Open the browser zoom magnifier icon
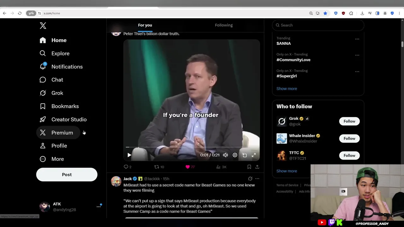Image resolution: width=404 pixels, height=227 pixels. (311, 13)
